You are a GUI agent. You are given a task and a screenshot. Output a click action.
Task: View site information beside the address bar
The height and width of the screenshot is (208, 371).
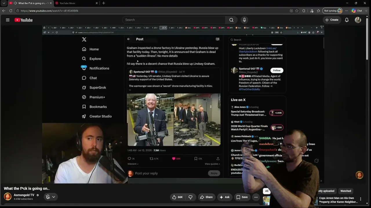coord(18,11)
